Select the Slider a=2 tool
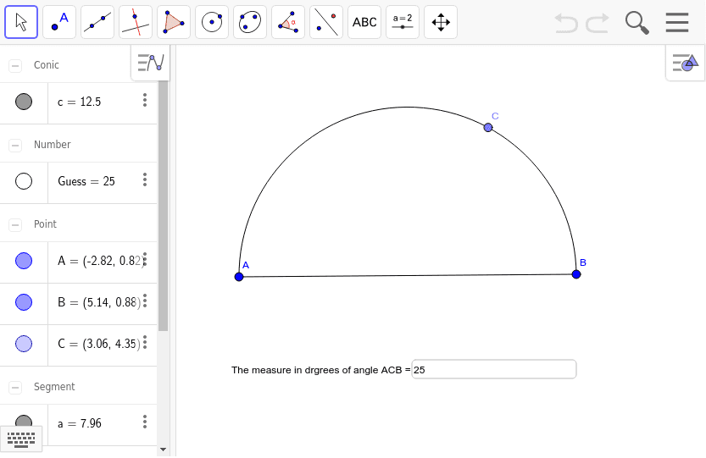 click(x=403, y=22)
